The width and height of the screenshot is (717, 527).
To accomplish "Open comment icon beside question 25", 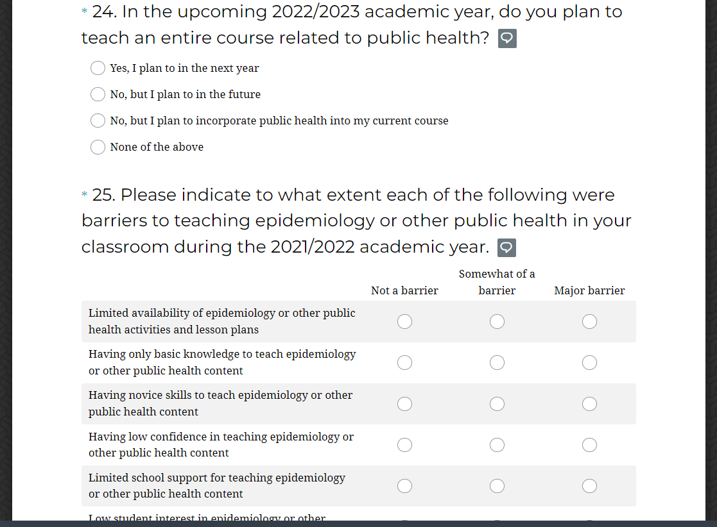I will point(507,247).
